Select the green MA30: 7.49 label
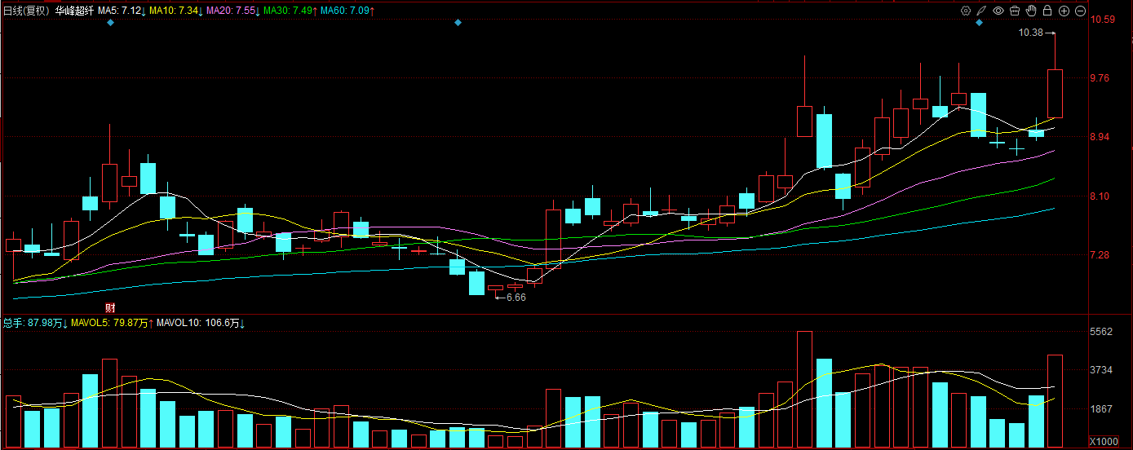This screenshot has width=1133, height=450. 290,11
